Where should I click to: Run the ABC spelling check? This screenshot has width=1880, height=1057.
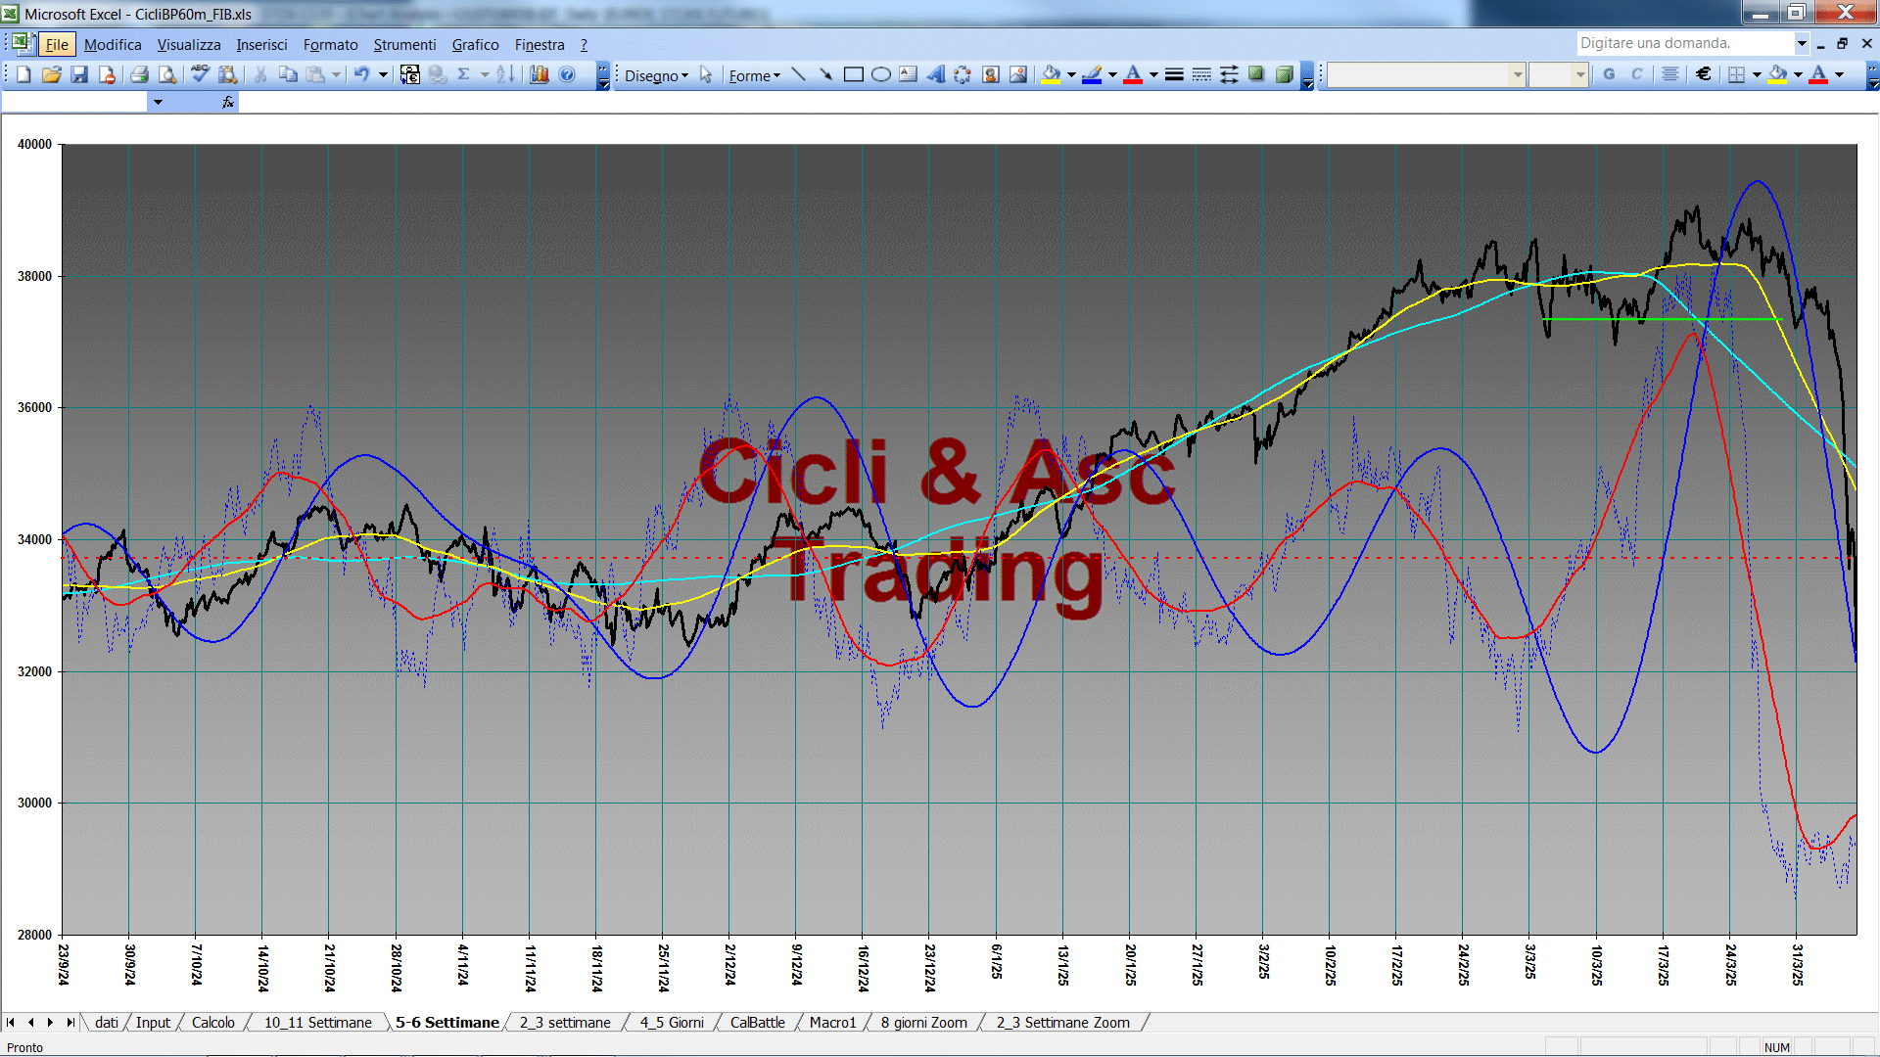coord(200,74)
